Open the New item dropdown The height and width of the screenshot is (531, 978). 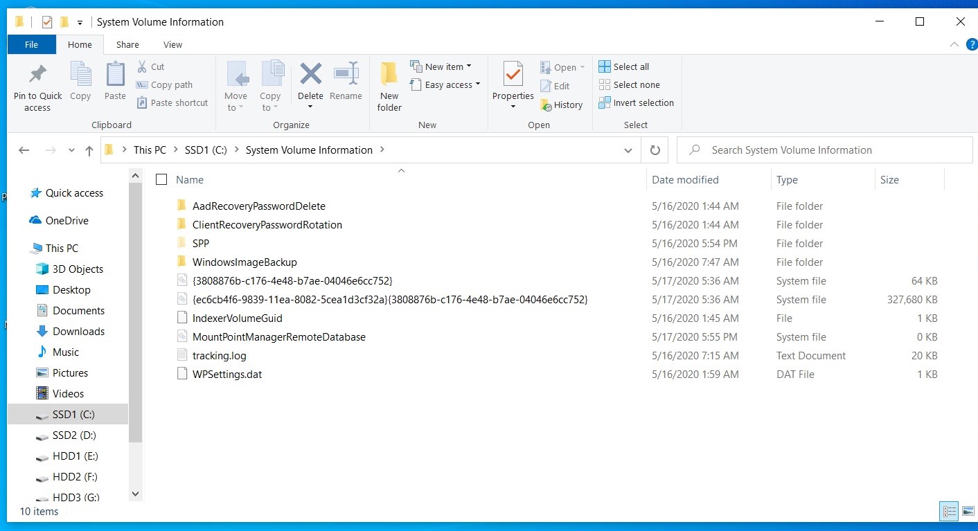coord(441,66)
